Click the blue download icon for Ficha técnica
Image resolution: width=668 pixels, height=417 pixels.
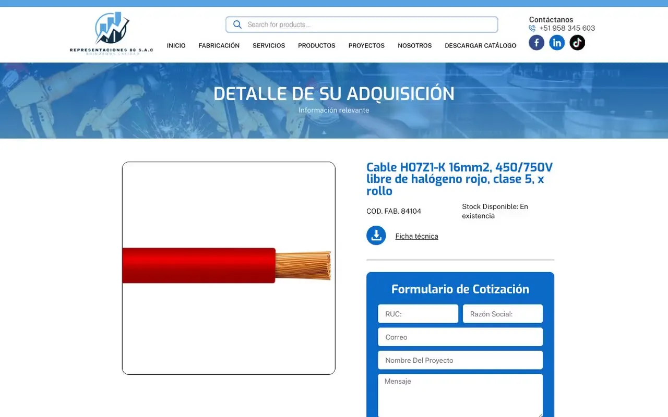[x=376, y=236]
